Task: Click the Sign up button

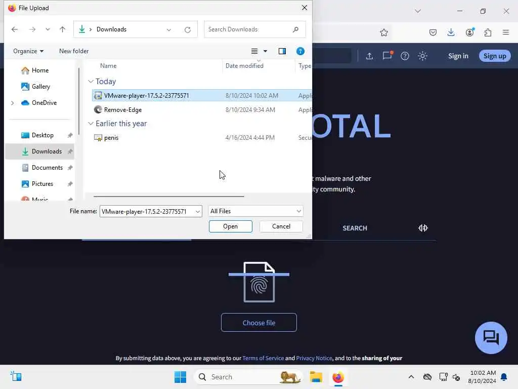Action: [495, 56]
